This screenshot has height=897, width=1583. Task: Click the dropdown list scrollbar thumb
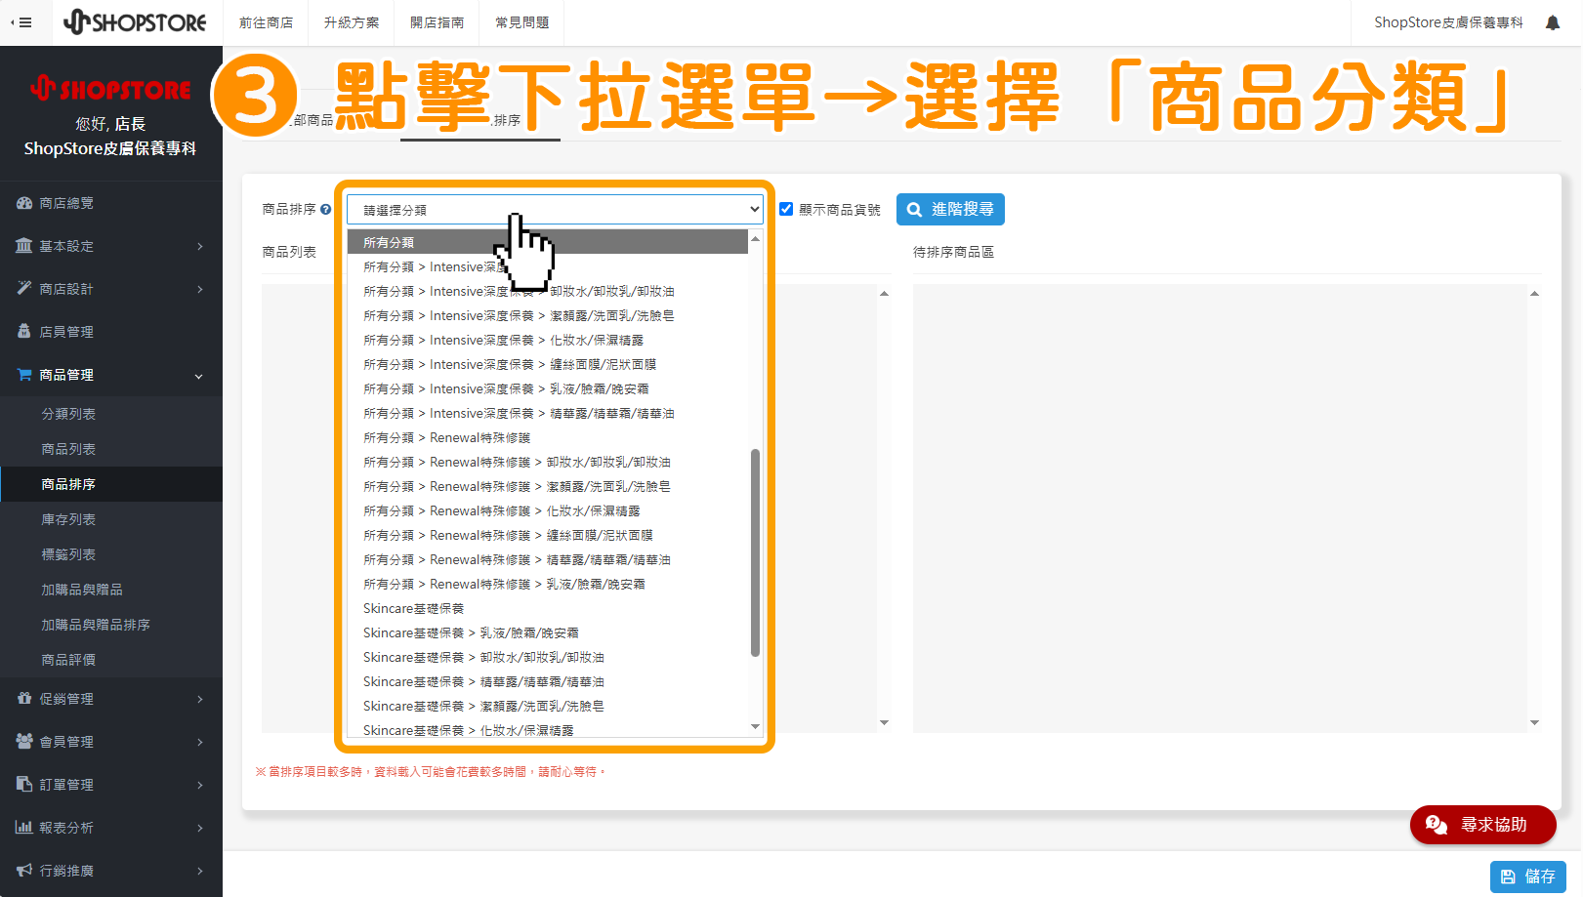pyautogui.click(x=755, y=552)
